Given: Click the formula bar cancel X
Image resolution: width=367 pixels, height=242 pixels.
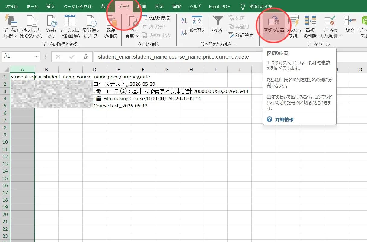Looking at the screenshot, I should (x=58, y=56).
